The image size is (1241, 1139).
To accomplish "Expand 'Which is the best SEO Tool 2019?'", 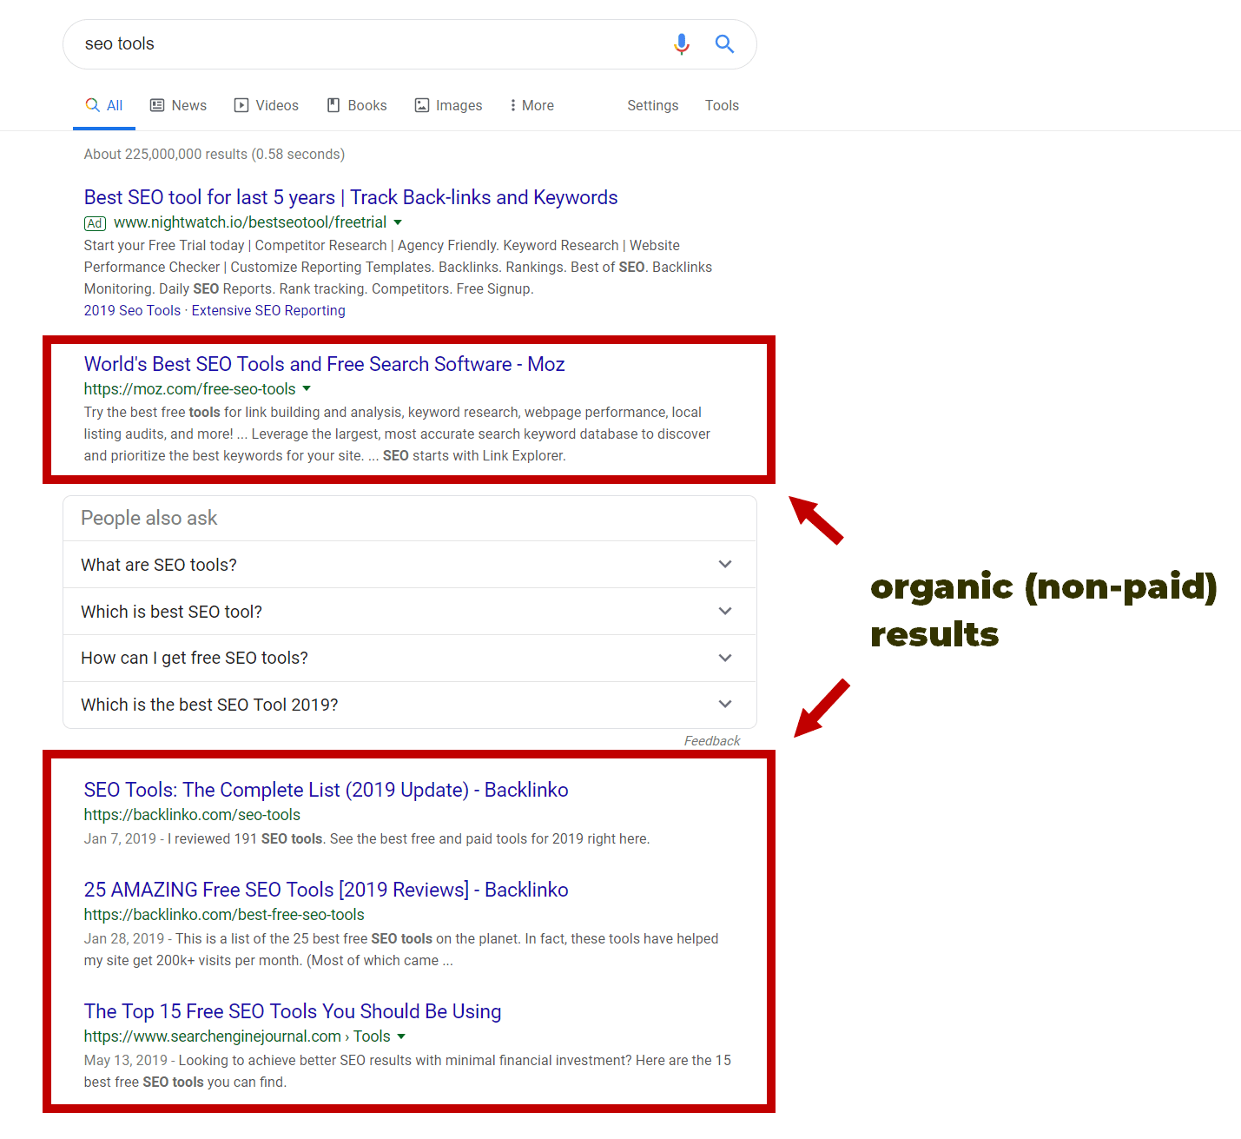I will coord(410,705).
